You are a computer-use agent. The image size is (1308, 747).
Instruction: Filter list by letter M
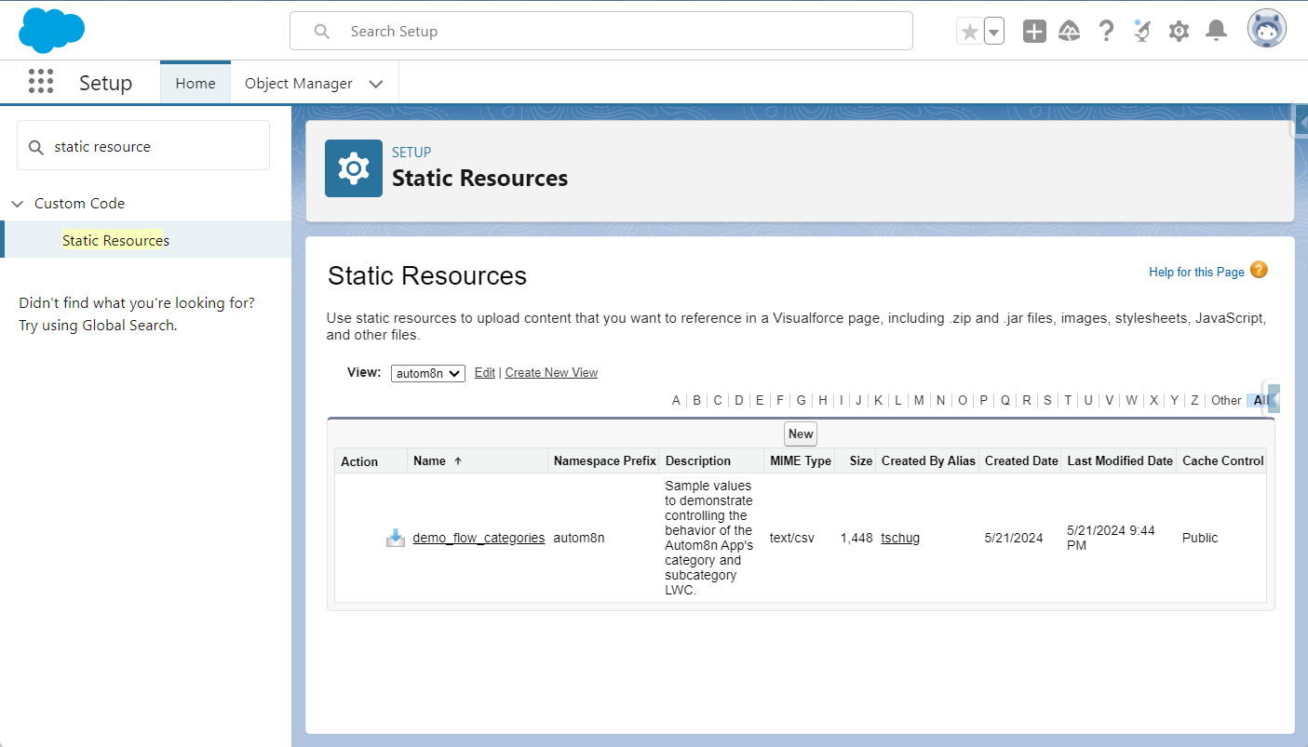point(919,400)
